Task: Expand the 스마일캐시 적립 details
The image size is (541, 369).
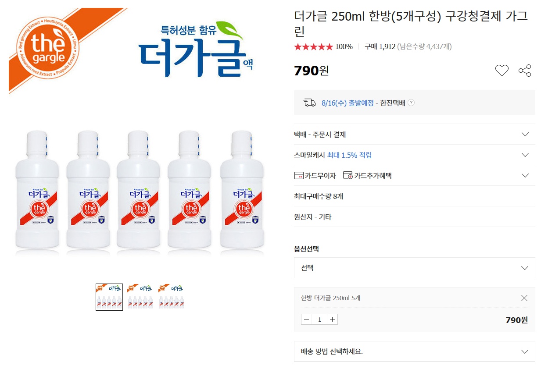Action: pos(525,155)
